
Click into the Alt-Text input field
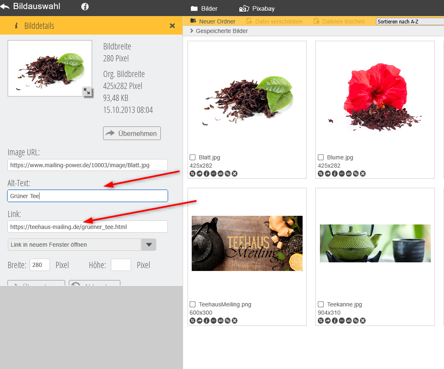click(x=87, y=196)
